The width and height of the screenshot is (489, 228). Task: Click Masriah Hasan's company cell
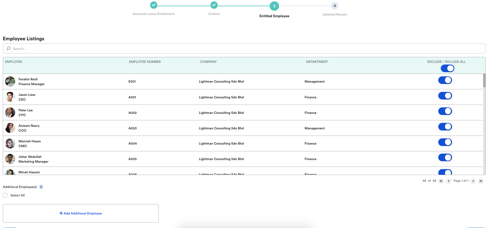point(221,143)
